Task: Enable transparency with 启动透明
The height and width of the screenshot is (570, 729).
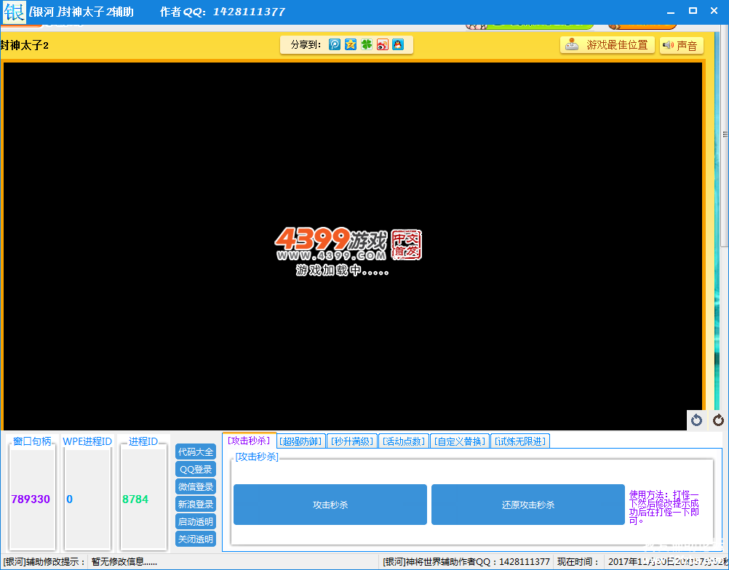Action: (196, 521)
